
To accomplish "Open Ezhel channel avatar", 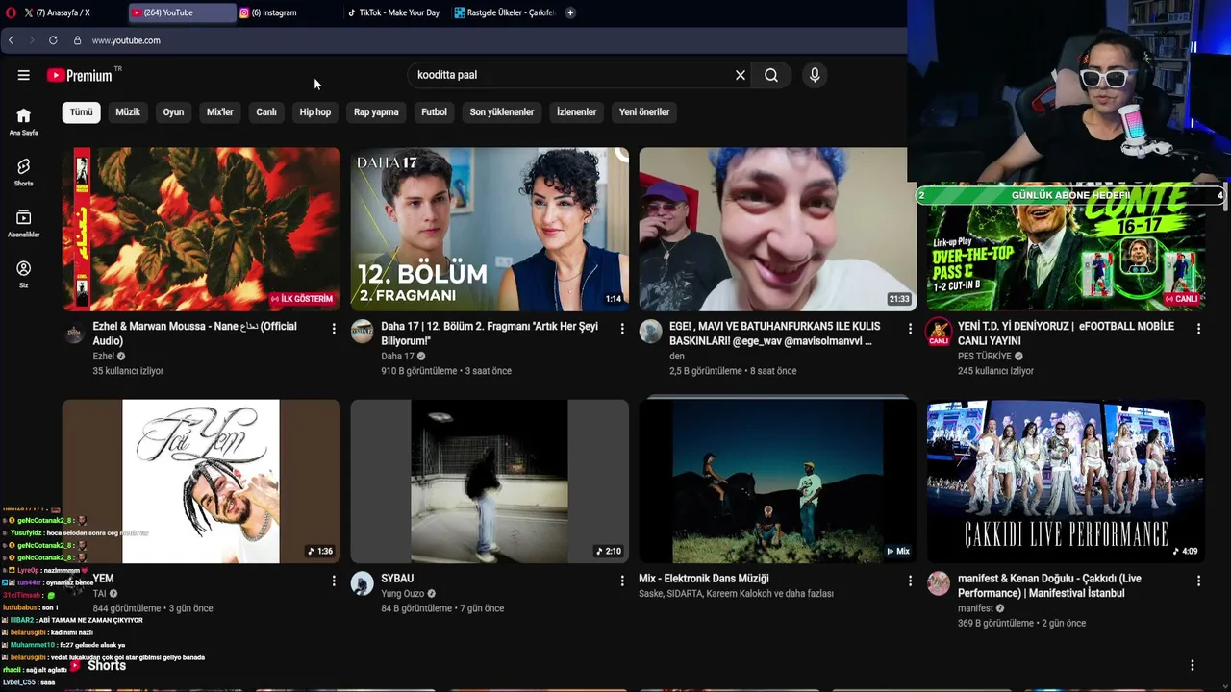I will tap(74, 334).
